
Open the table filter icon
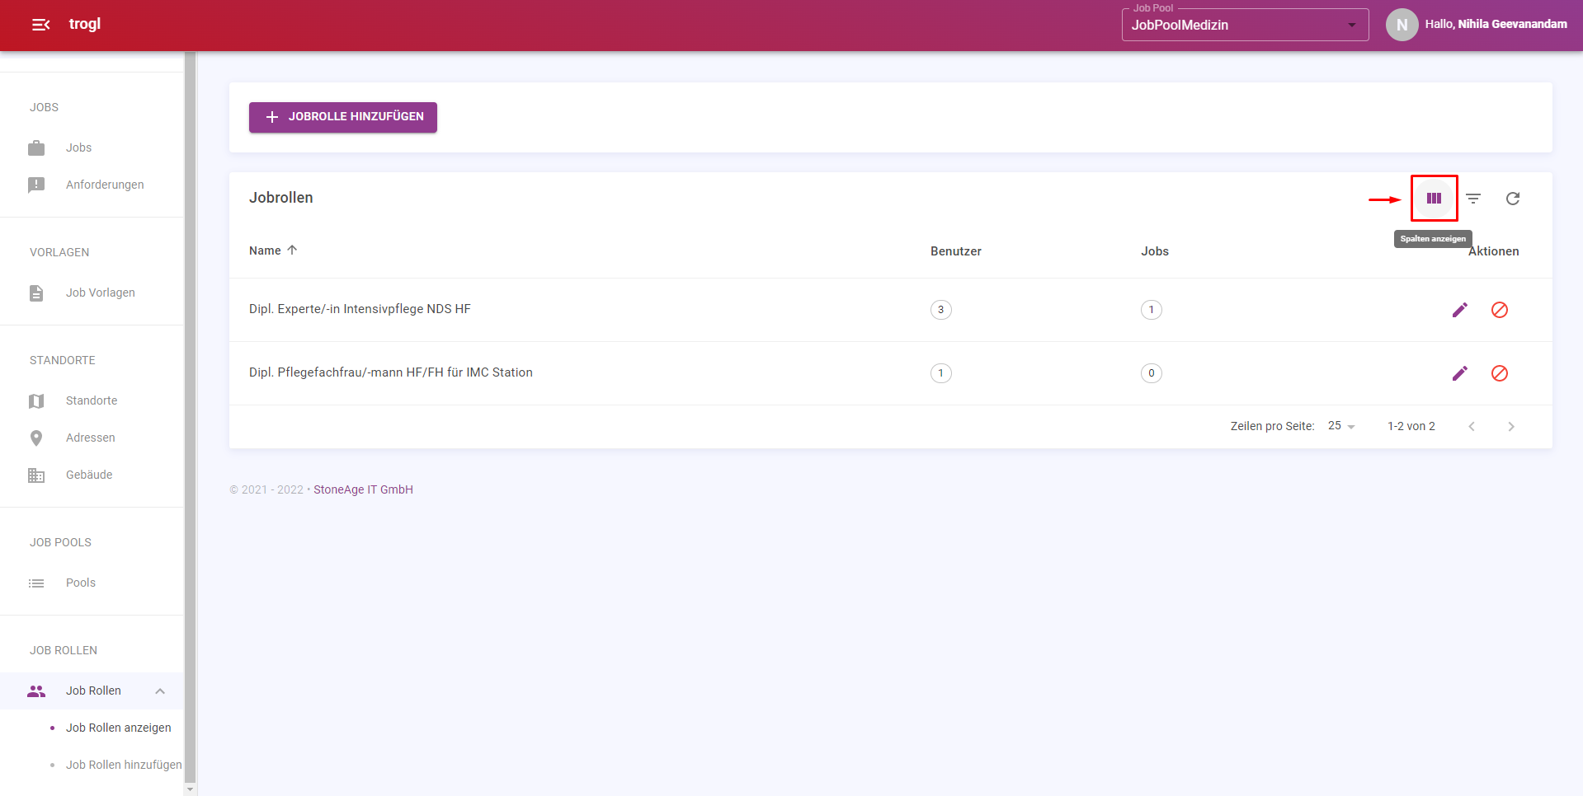point(1473,199)
